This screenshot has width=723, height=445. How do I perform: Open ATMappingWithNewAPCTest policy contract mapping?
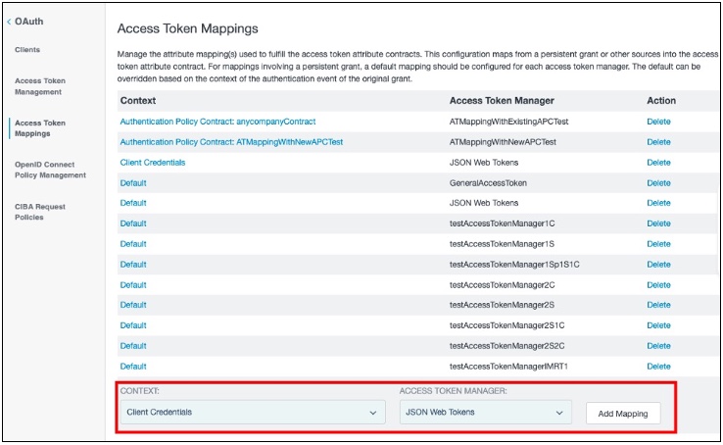(x=231, y=142)
